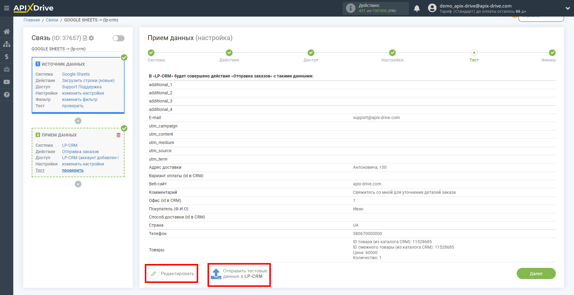
Task: Open the question mark help icon
Action: pos(7,95)
